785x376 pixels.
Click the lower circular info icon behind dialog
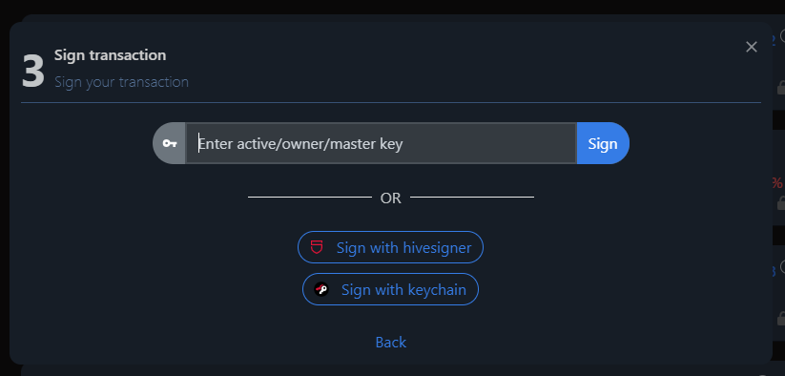tap(781, 267)
